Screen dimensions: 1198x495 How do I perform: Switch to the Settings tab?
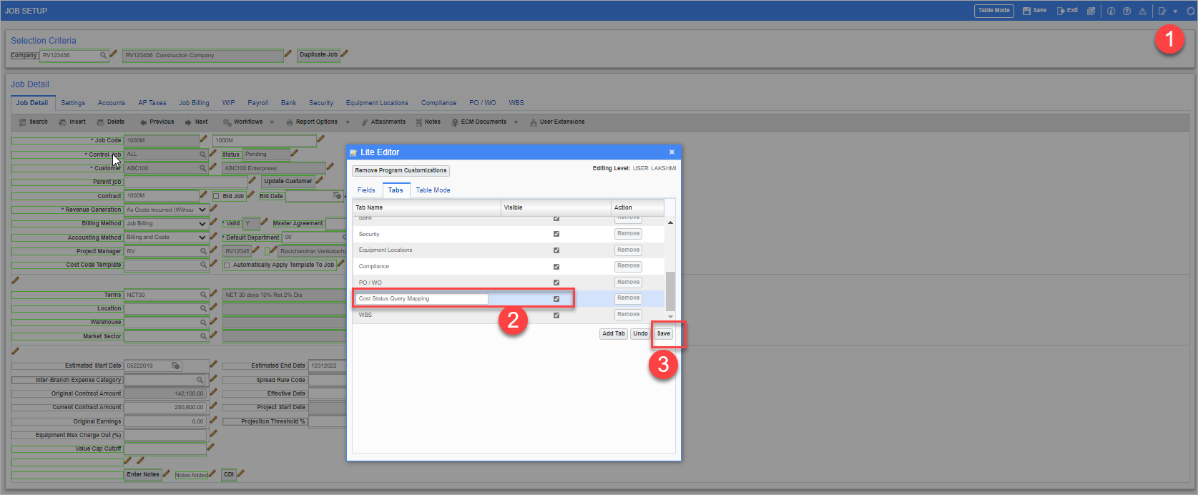[73, 103]
